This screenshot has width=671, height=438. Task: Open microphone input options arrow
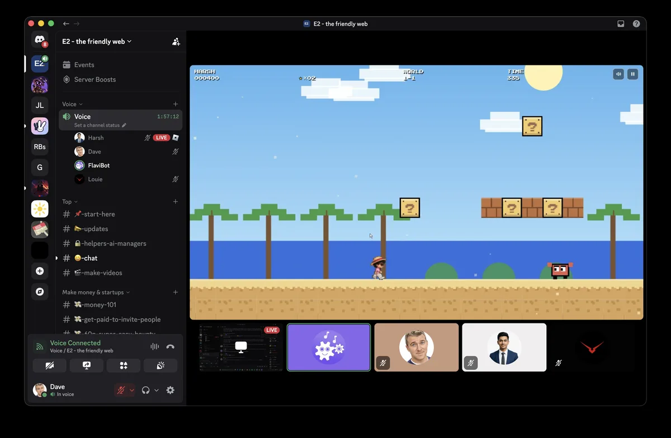(132, 390)
